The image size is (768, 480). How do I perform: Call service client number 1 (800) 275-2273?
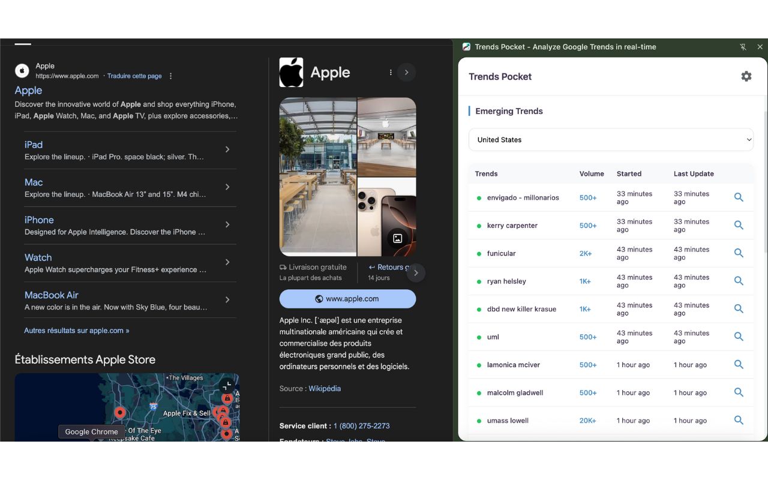(362, 426)
